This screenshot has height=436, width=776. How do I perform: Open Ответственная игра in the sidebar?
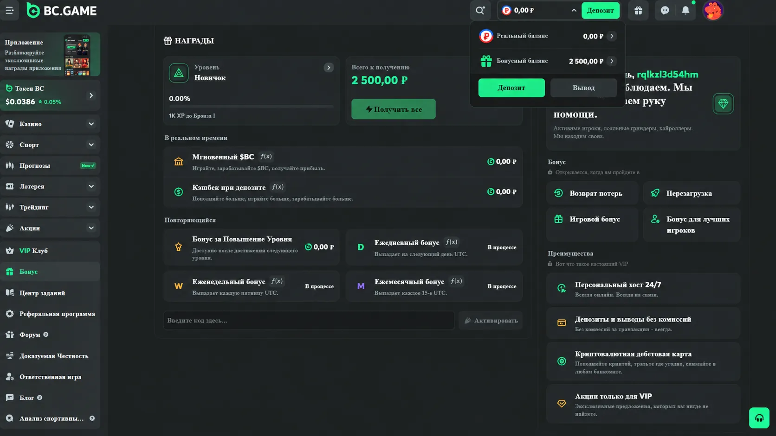[x=50, y=377]
